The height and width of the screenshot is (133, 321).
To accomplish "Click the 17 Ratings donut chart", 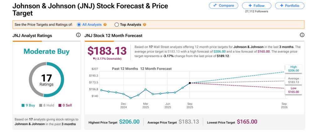I will pos(46,79).
